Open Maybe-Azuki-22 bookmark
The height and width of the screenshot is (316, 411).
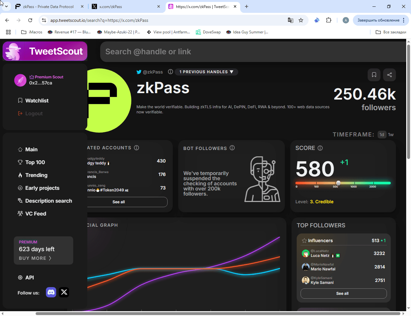click(x=118, y=32)
